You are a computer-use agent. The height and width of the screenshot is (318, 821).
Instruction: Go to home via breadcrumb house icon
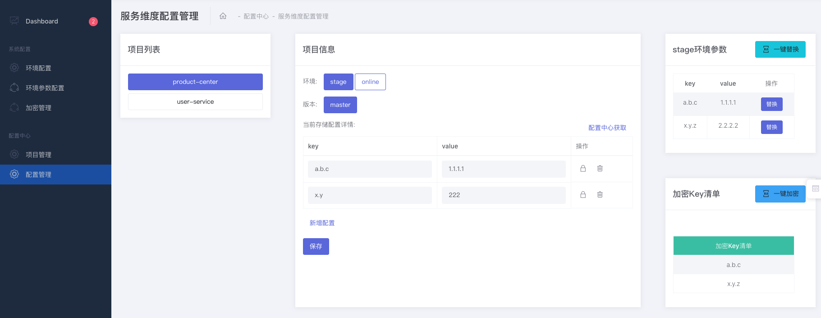[x=223, y=16]
